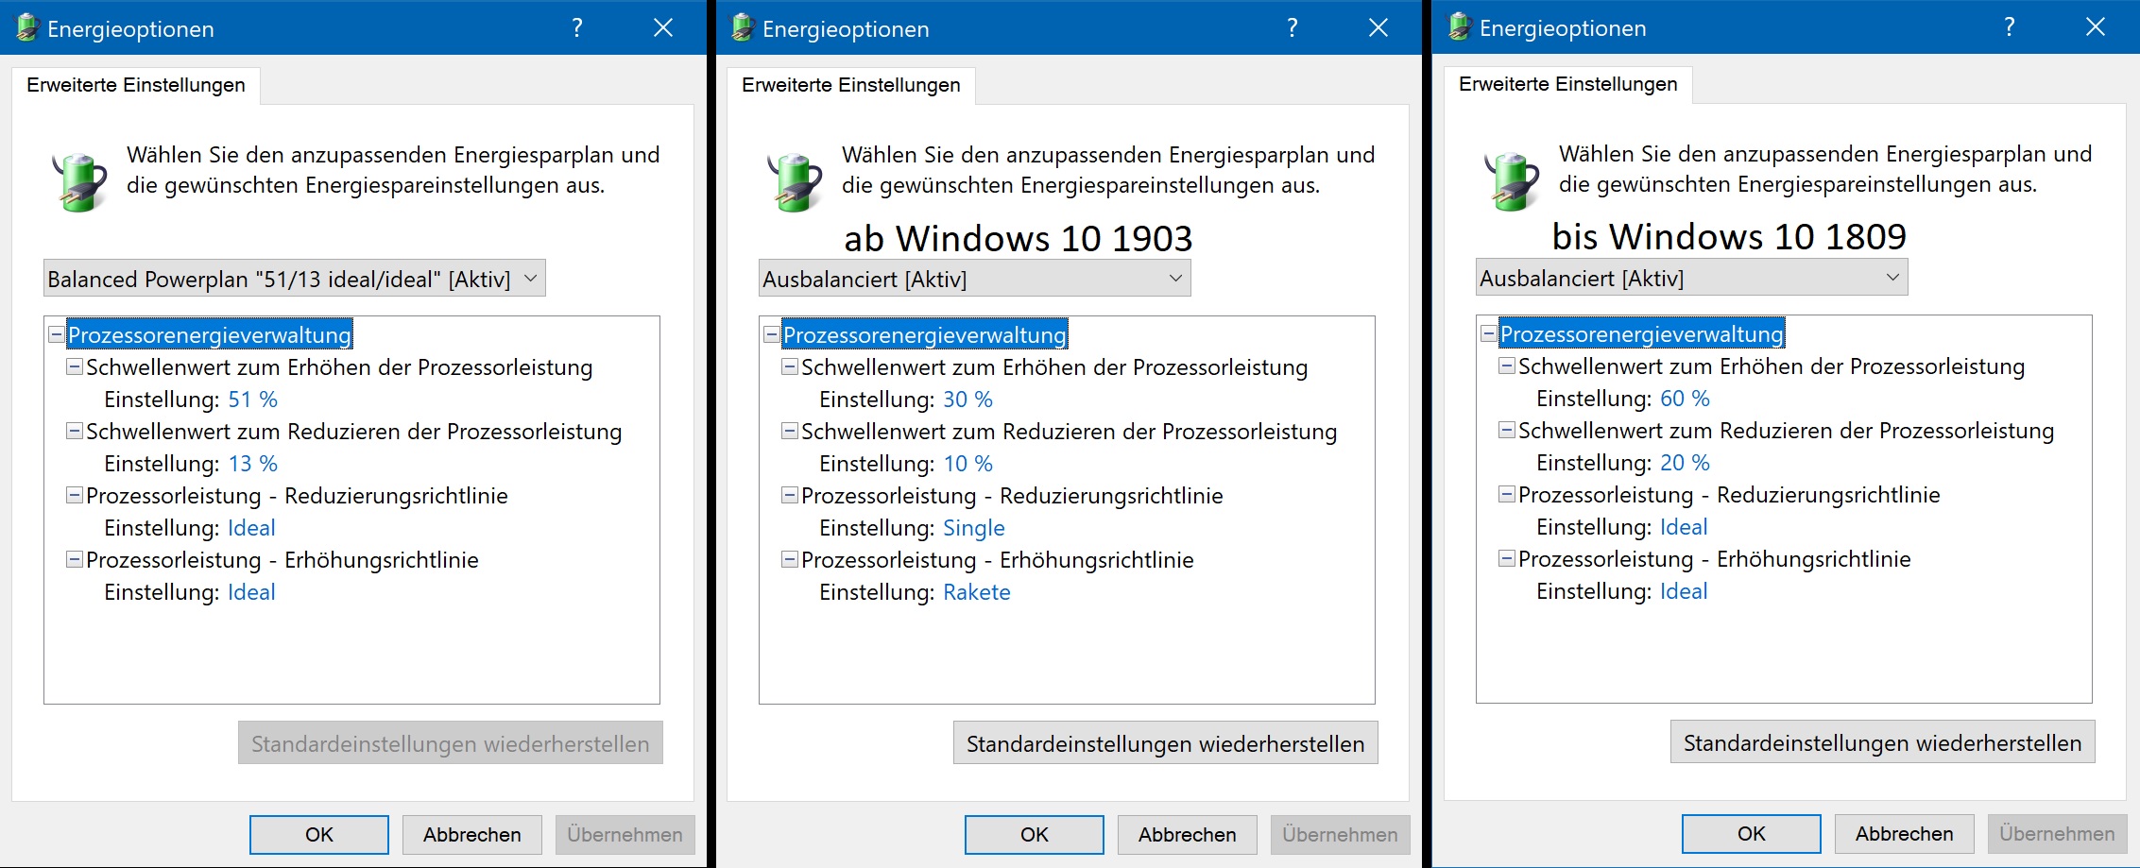Viewport: 2140px width, 868px height.
Task: Confirm with OK in the right window
Action: point(1752,834)
